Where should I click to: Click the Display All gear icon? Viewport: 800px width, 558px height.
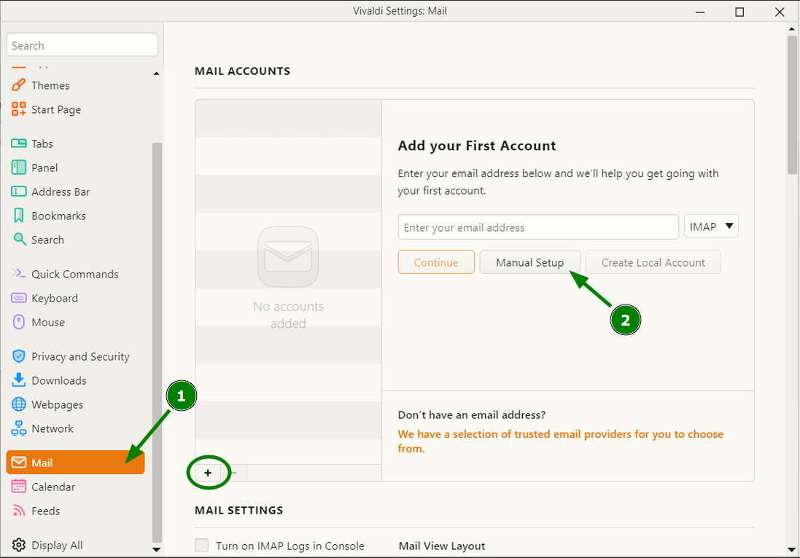click(18, 545)
